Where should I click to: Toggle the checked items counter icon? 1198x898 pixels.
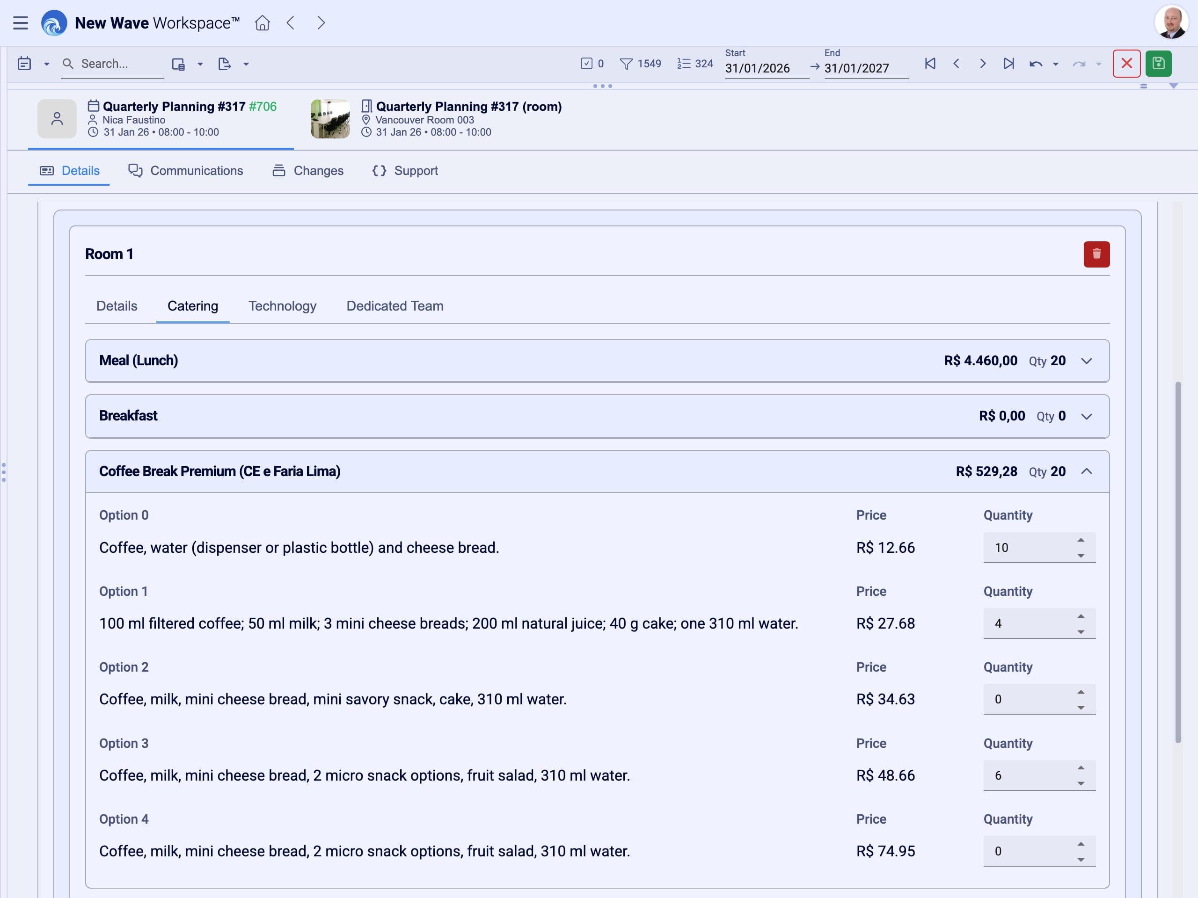tap(586, 64)
